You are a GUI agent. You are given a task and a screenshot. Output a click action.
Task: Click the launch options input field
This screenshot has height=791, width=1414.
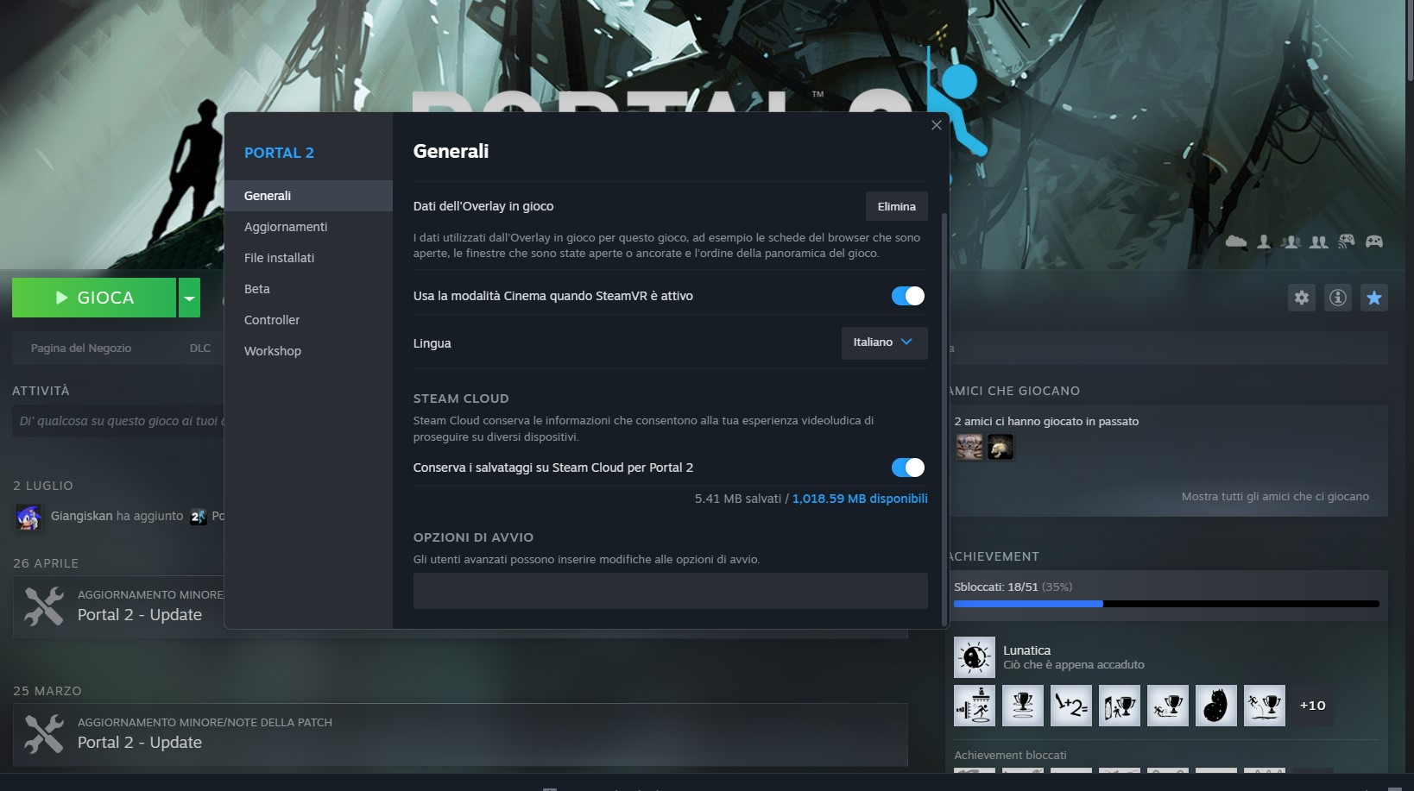click(671, 591)
